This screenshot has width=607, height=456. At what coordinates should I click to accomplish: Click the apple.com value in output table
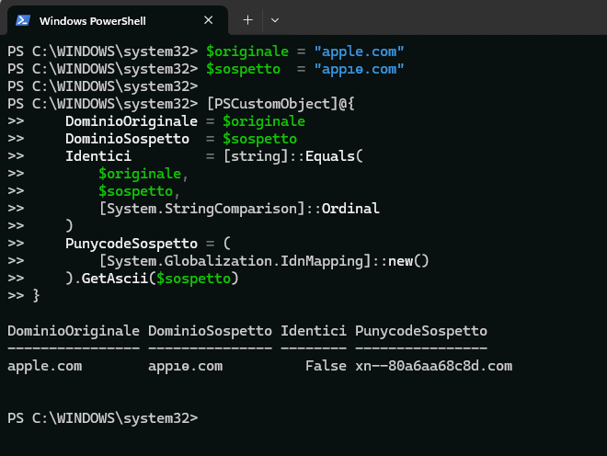(44, 366)
